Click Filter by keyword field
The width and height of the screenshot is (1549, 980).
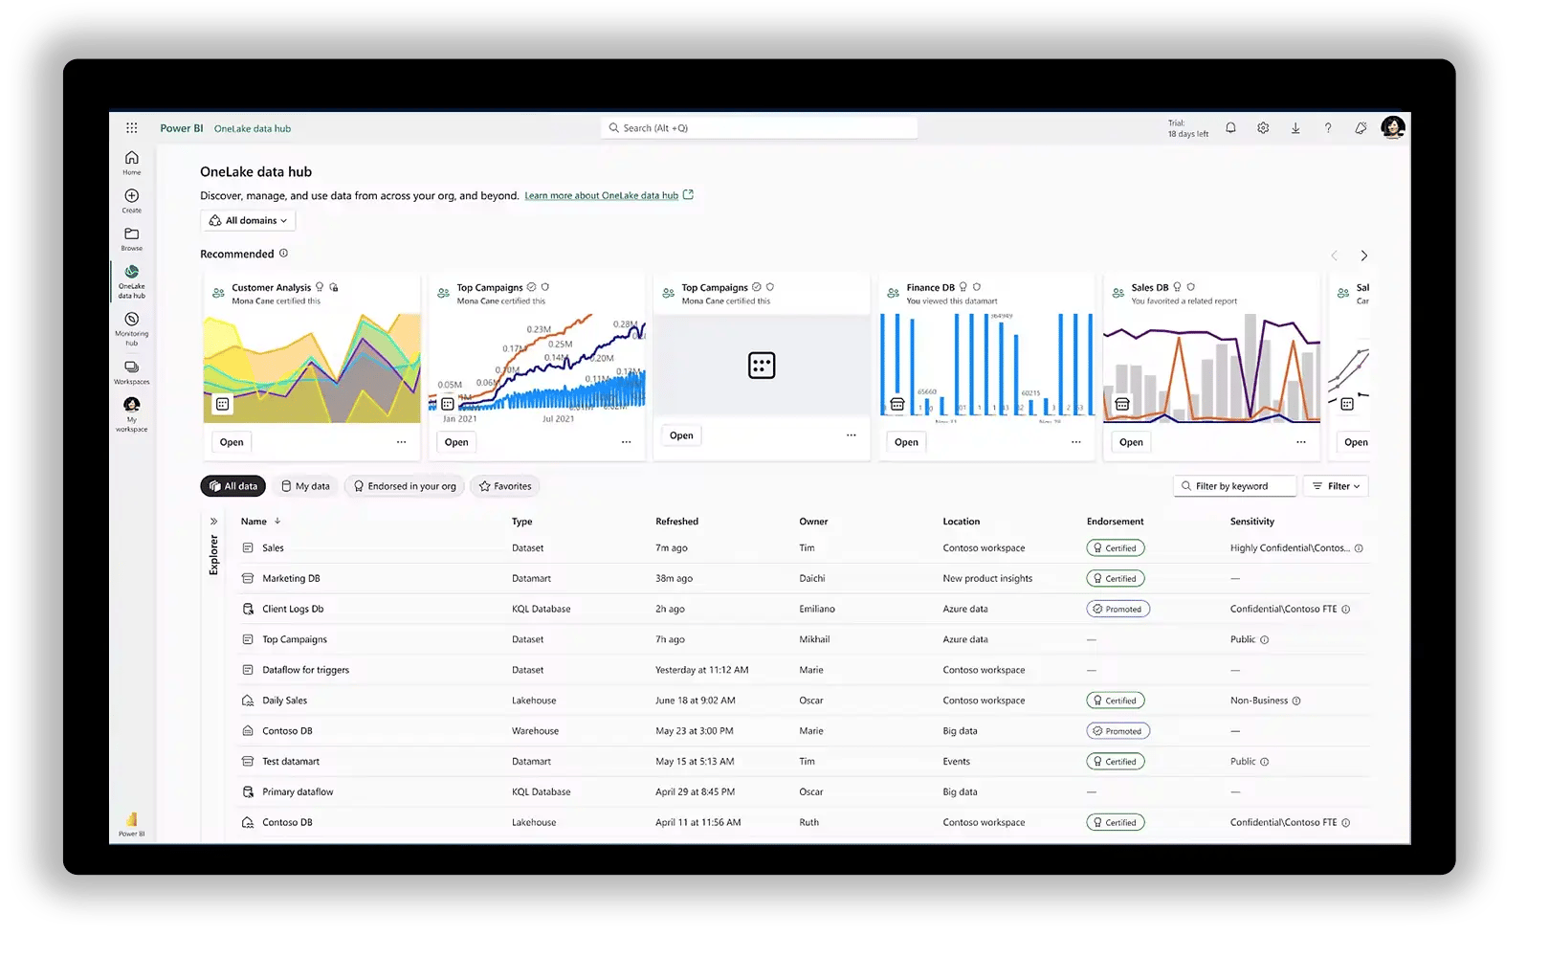[x=1234, y=486]
